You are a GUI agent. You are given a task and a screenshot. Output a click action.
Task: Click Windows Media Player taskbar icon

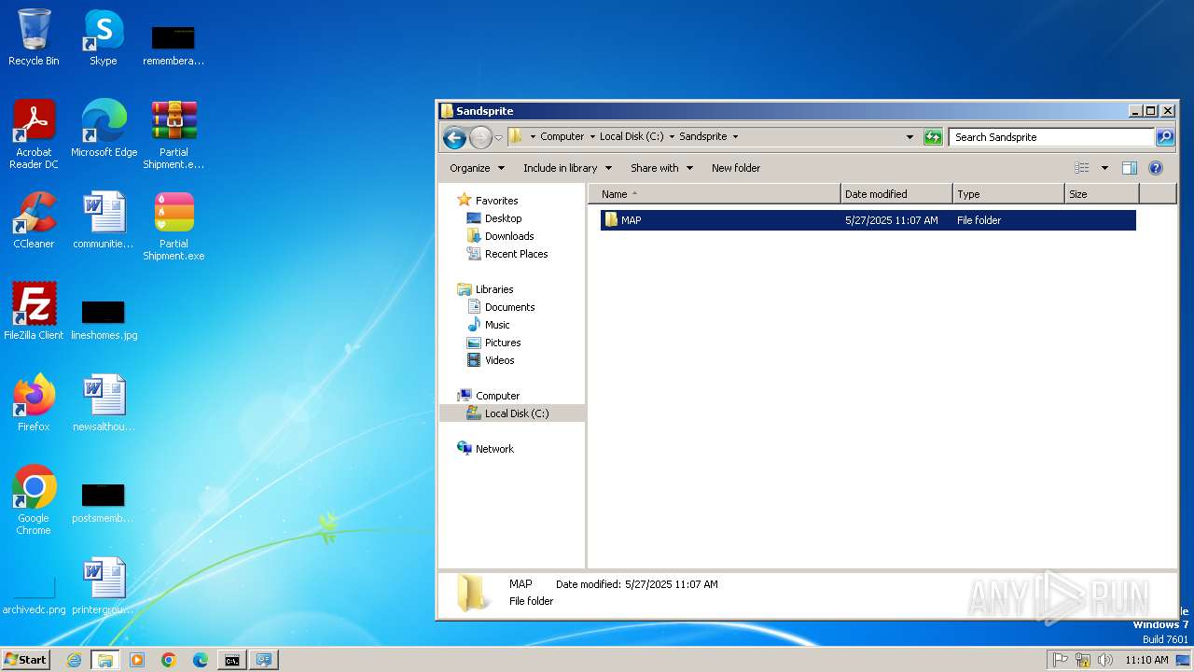tap(137, 660)
